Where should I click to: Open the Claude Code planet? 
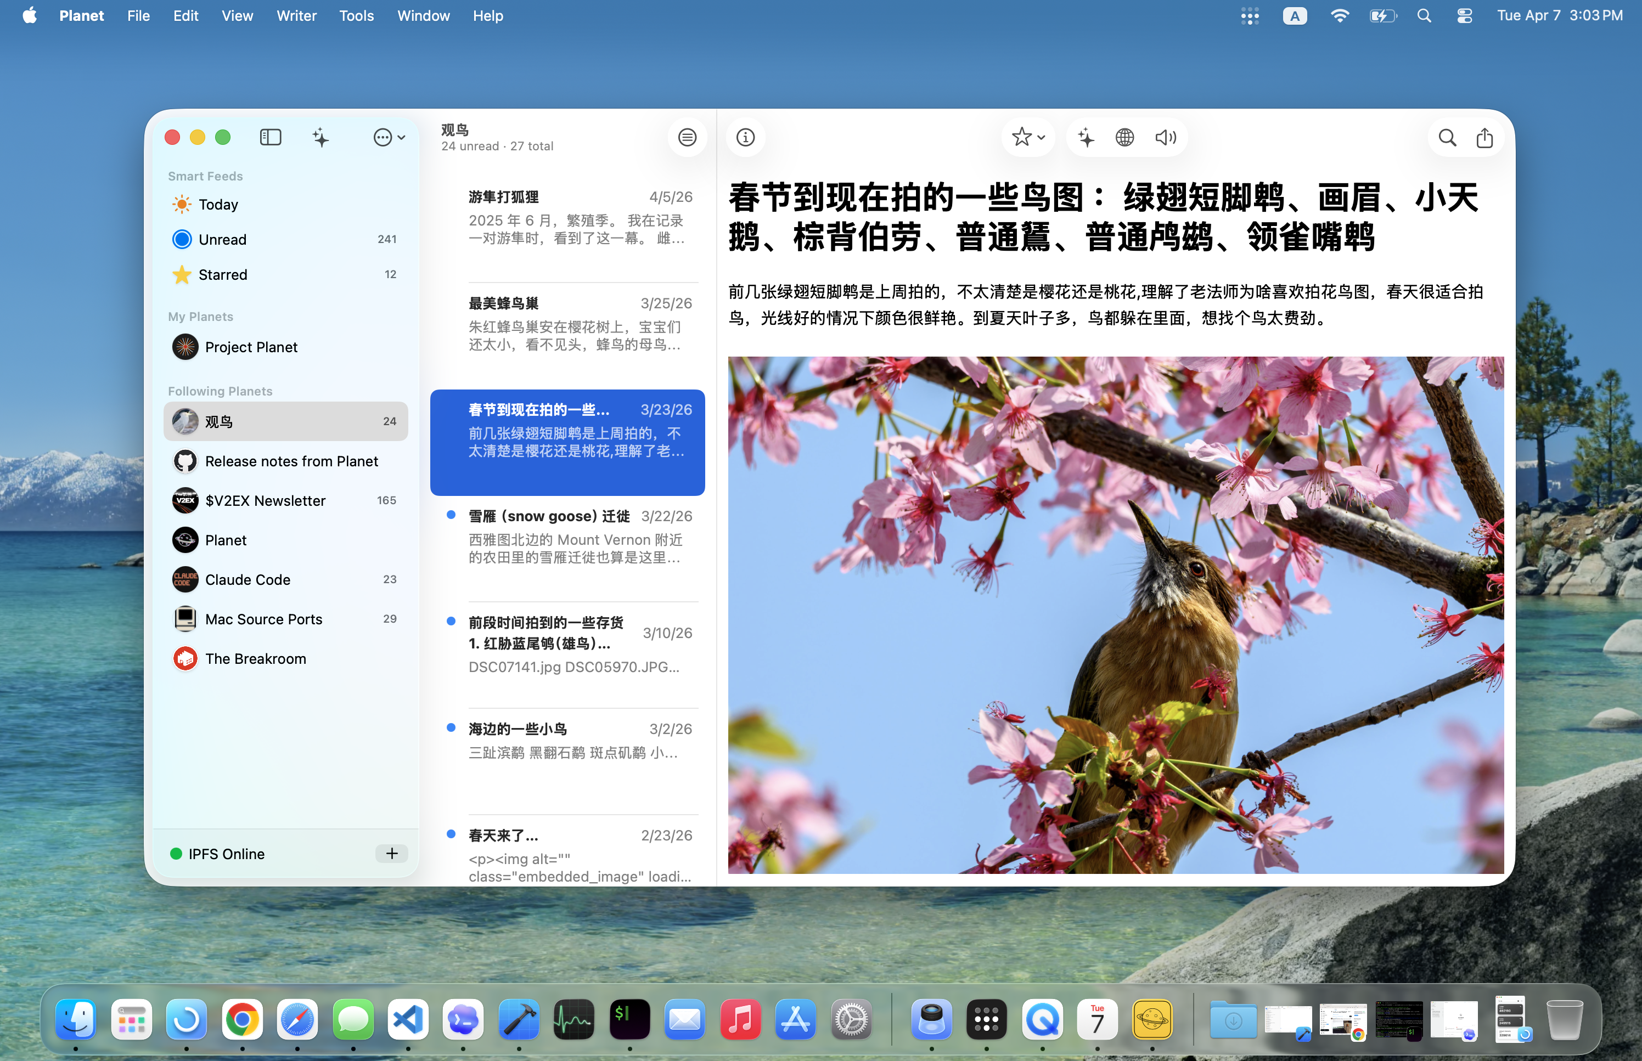click(248, 579)
